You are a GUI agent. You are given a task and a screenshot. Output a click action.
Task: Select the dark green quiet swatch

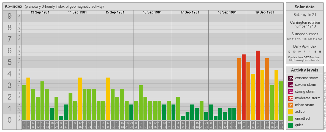pyautogui.click(x=290, y=125)
